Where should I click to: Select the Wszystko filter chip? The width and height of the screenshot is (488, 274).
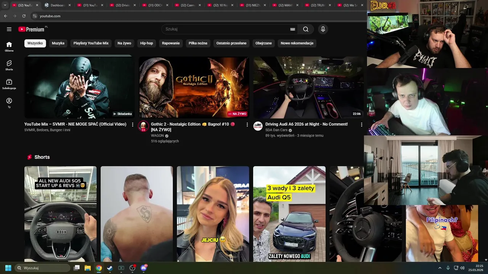35,43
